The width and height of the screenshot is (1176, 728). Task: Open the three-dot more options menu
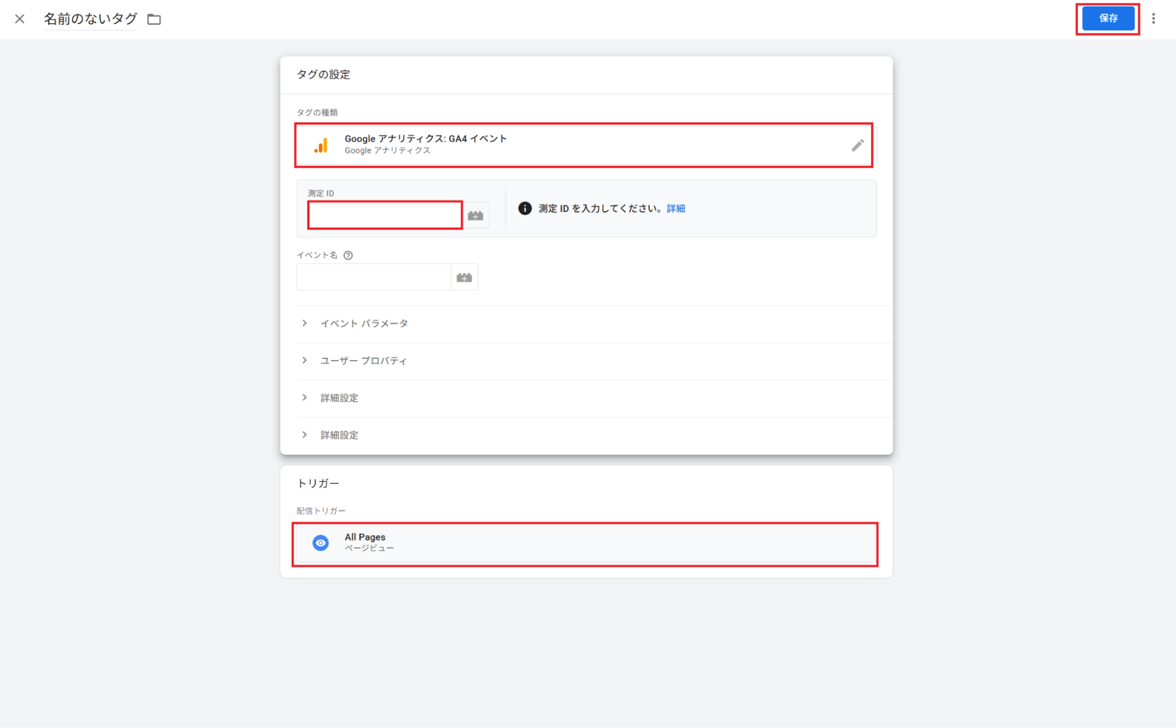tap(1153, 19)
